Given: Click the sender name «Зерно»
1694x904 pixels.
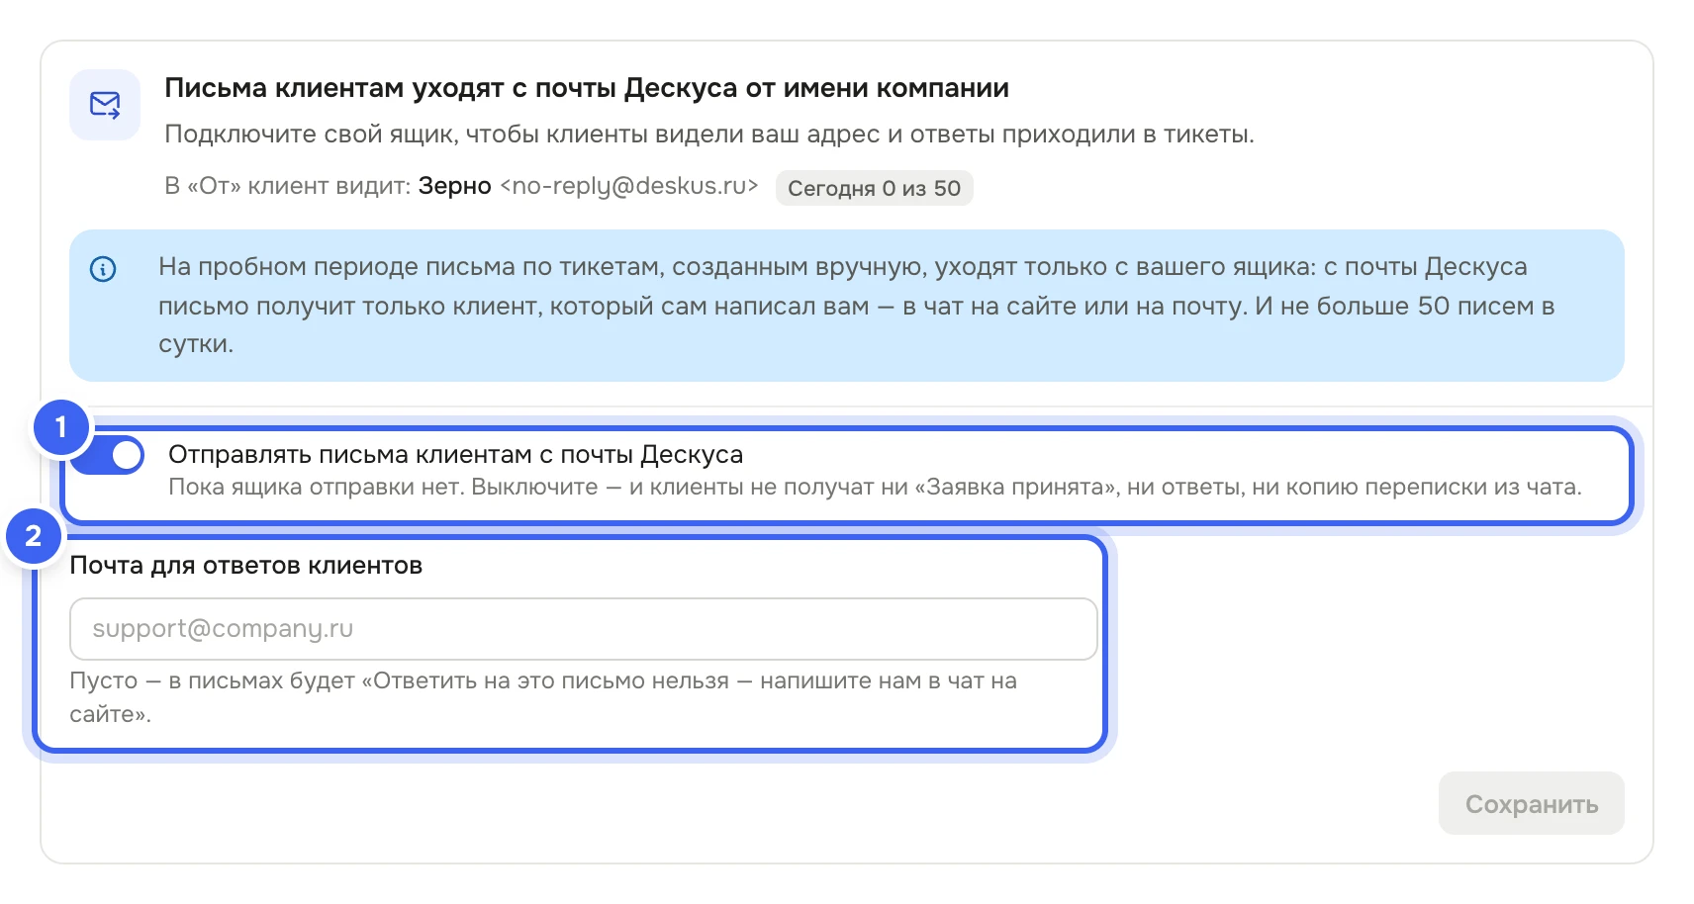Looking at the screenshot, I should point(454,186).
